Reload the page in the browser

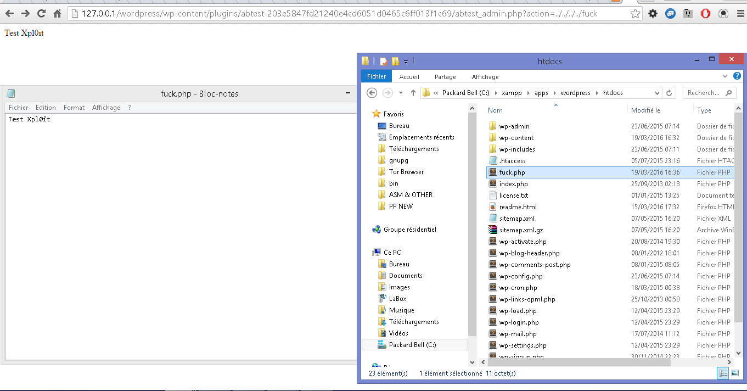pyautogui.click(x=41, y=13)
